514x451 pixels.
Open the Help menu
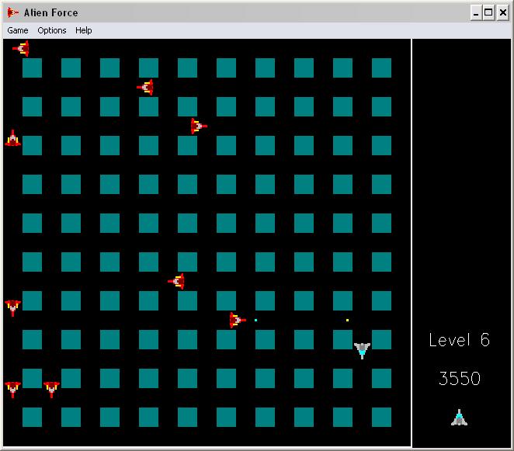click(x=84, y=30)
